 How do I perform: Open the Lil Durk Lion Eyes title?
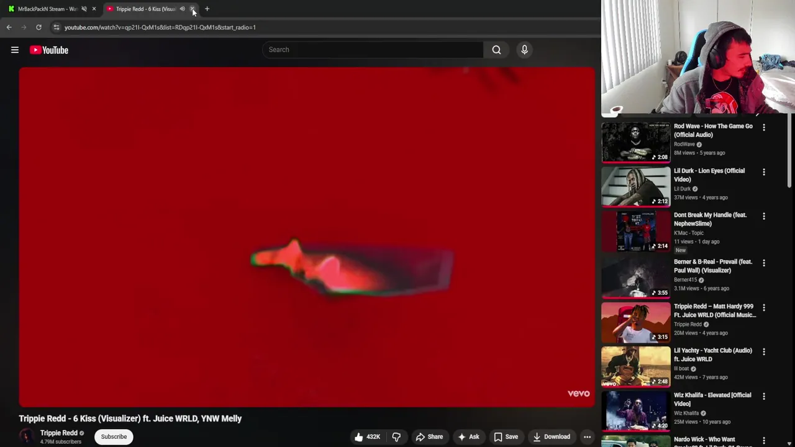(x=709, y=175)
